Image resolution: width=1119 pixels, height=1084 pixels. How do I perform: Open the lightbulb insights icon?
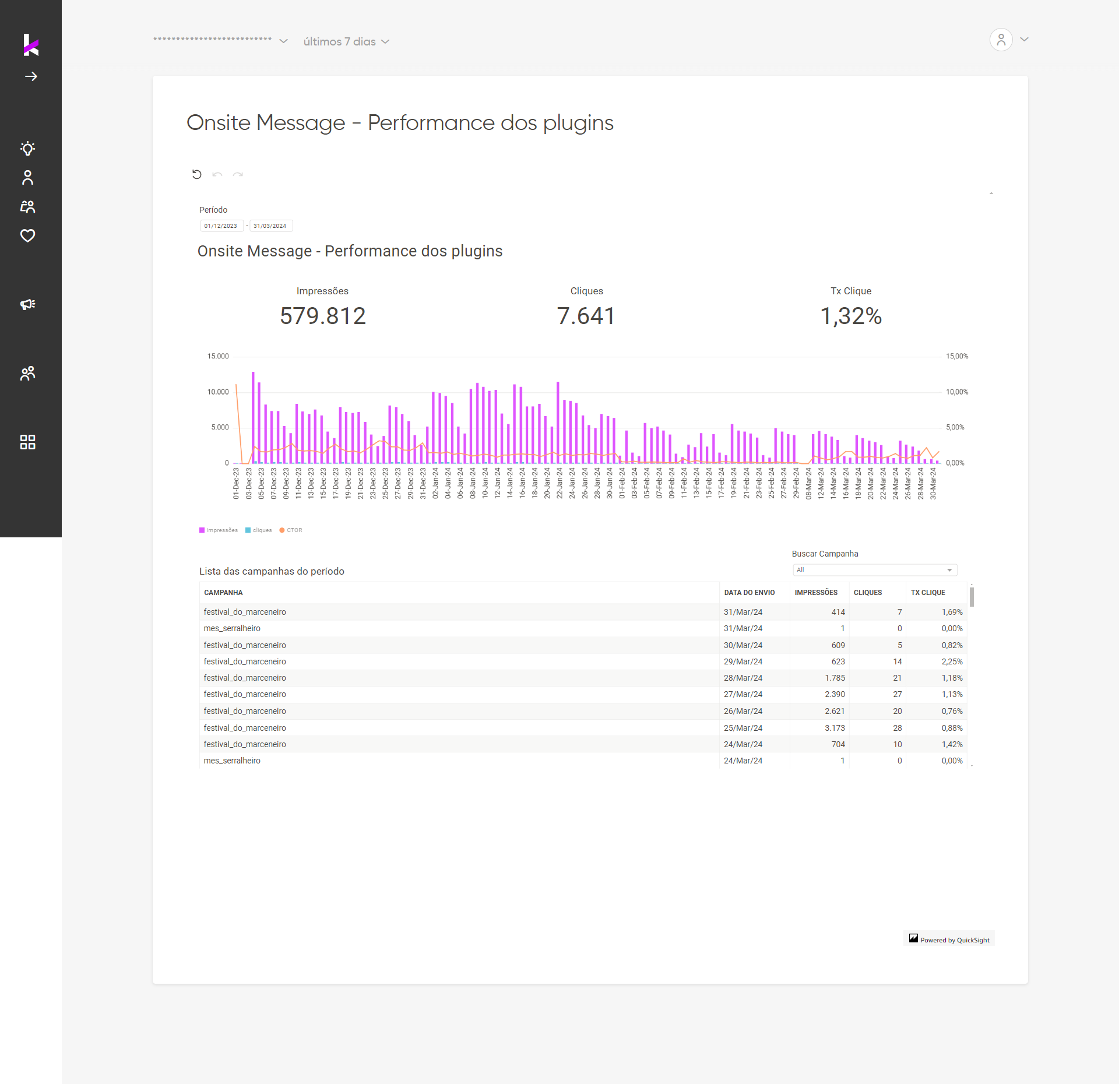(x=27, y=149)
